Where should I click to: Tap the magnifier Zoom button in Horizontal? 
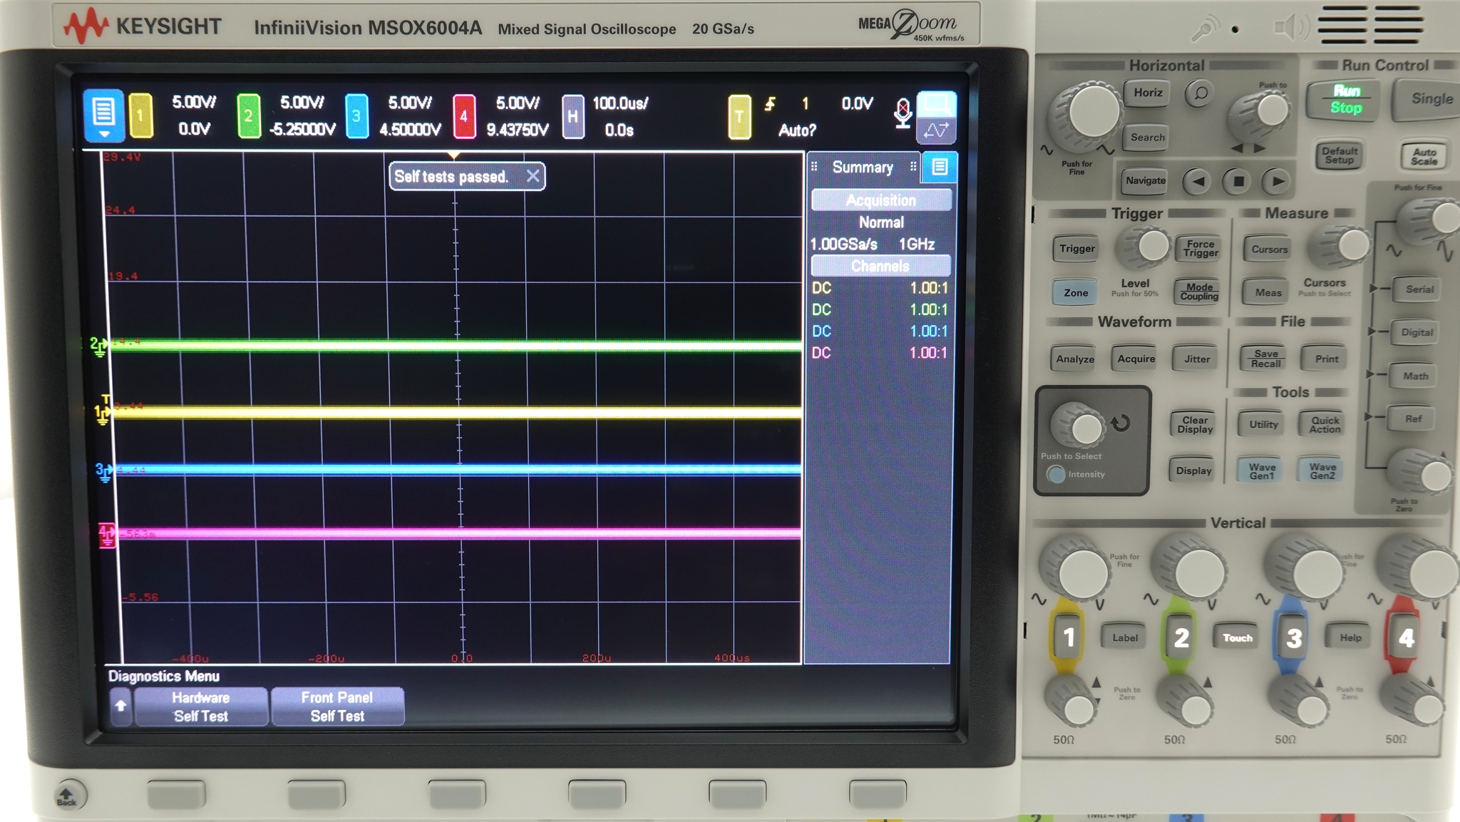[1200, 93]
